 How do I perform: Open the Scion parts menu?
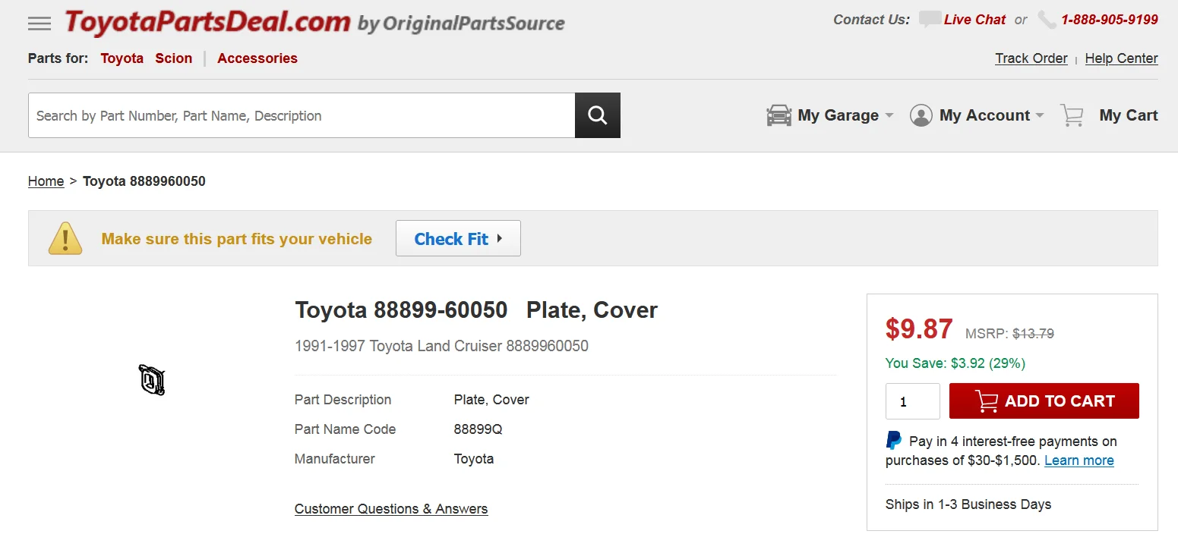click(x=174, y=58)
